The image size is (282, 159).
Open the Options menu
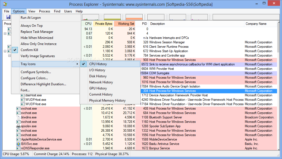tap(19, 11)
